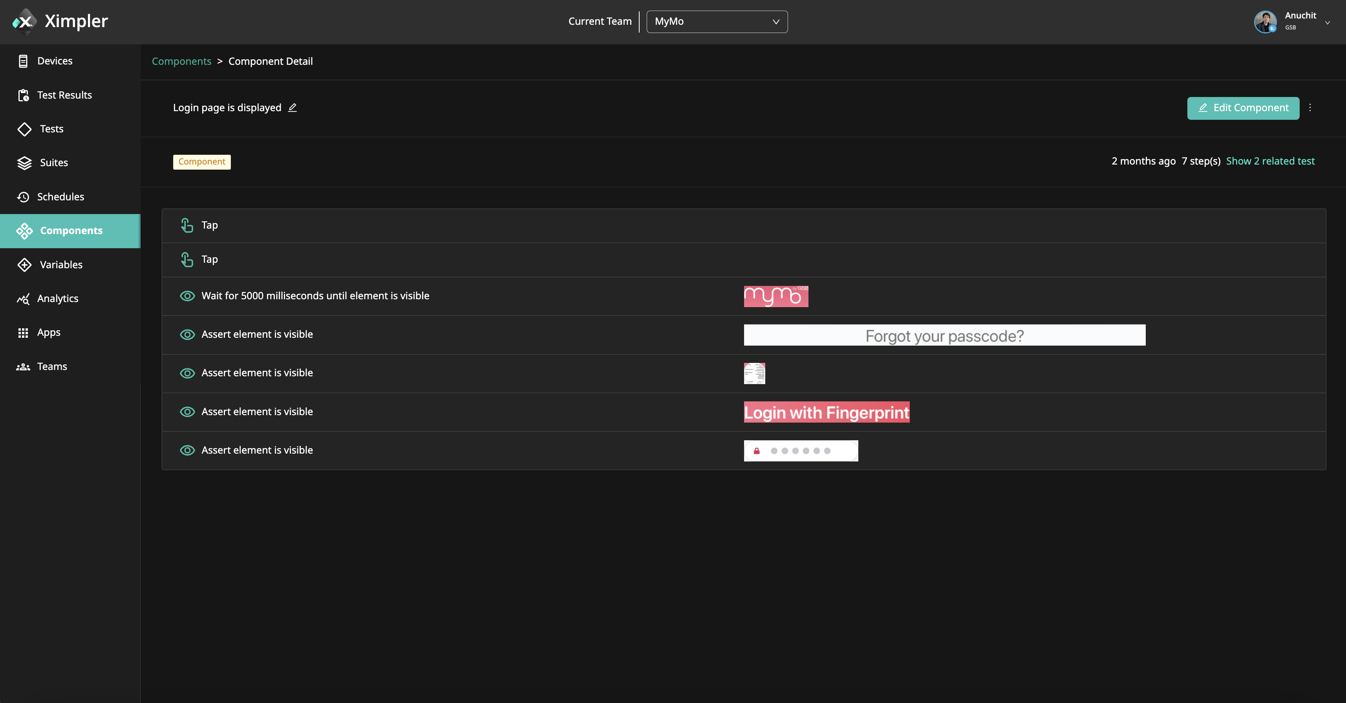
Task: Open the Schedules history icon
Action: click(x=24, y=196)
